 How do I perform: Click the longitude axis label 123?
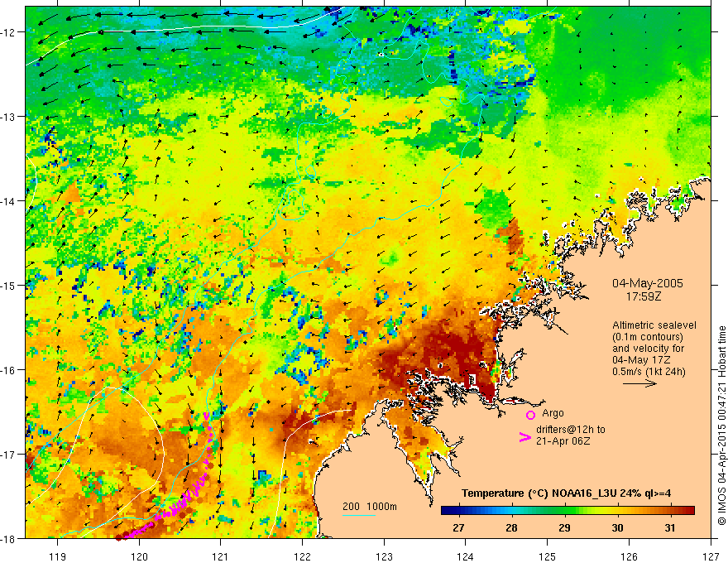tap(384, 556)
